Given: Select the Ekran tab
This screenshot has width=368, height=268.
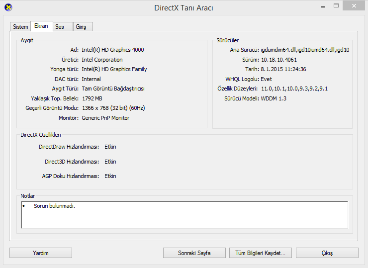Looking at the screenshot, I should click(x=41, y=26).
